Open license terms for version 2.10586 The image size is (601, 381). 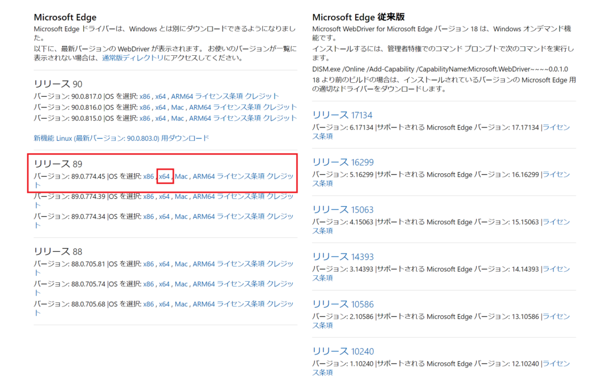tap(556, 317)
